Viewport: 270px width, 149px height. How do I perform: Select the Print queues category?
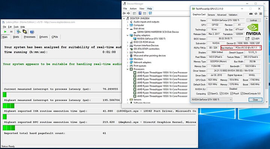point(140,66)
